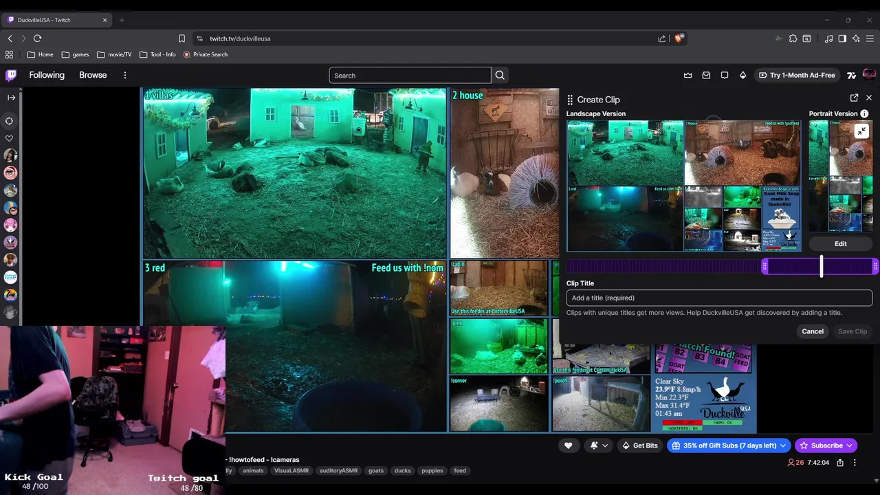The height and width of the screenshot is (495, 880).
Task: Open the Following tab
Action: pyautogui.click(x=47, y=75)
